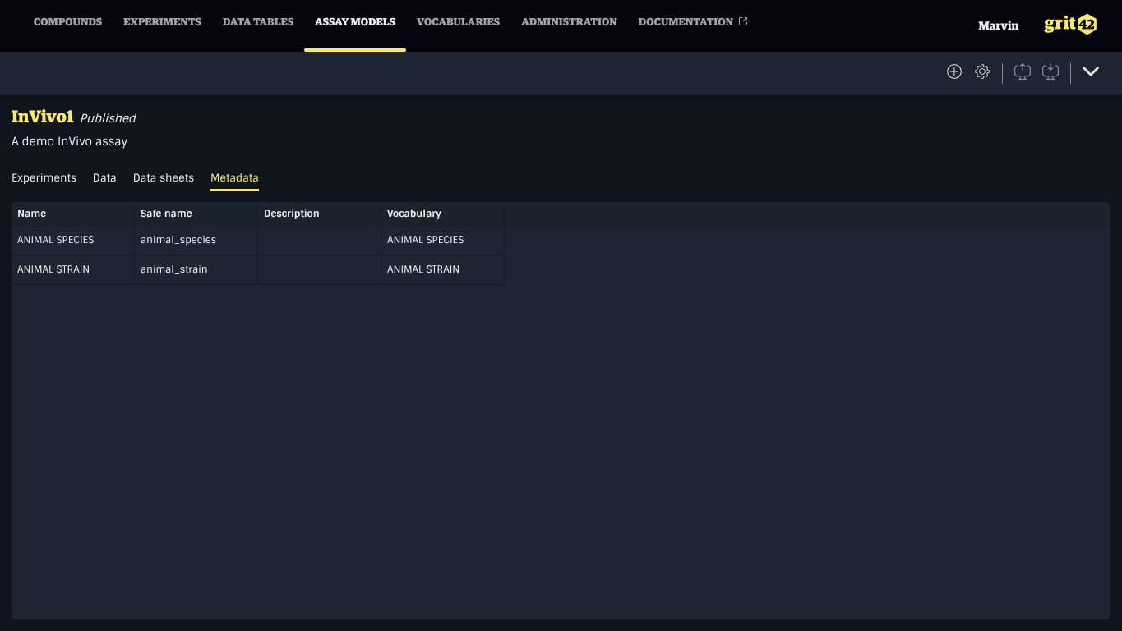
Task: Click the animal_species safe name cell
Action: pyautogui.click(x=196, y=240)
